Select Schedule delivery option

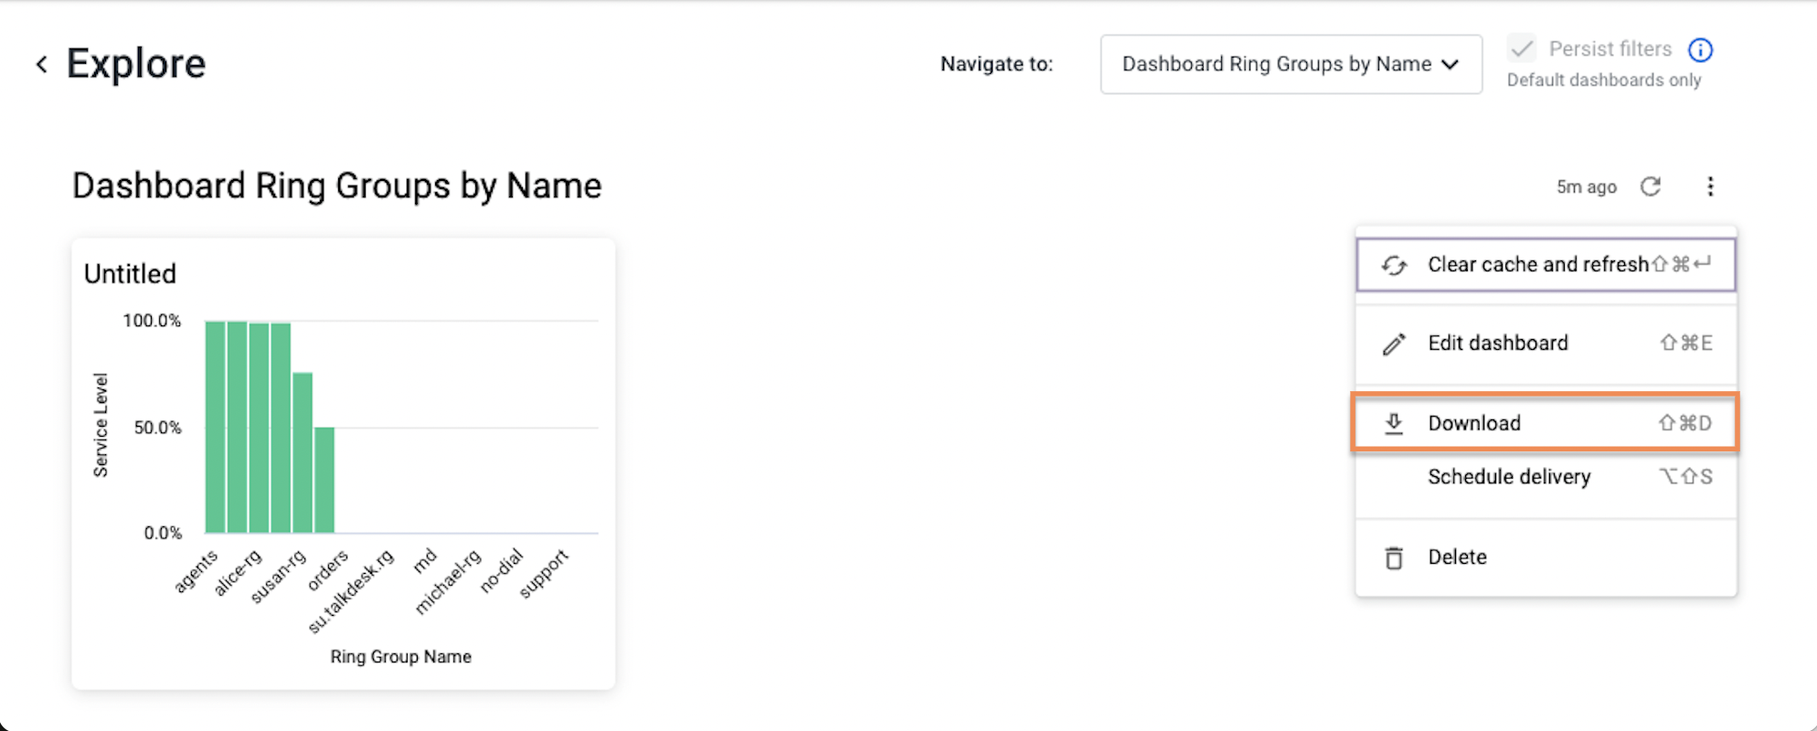click(1546, 477)
